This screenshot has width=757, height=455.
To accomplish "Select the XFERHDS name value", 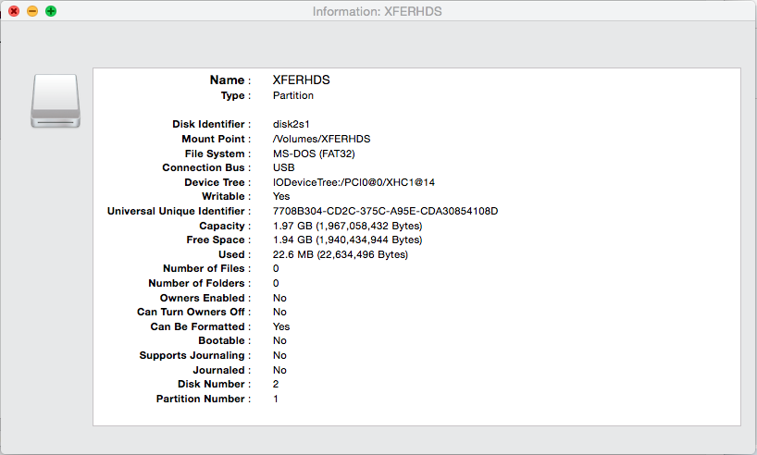I will pyautogui.click(x=302, y=80).
